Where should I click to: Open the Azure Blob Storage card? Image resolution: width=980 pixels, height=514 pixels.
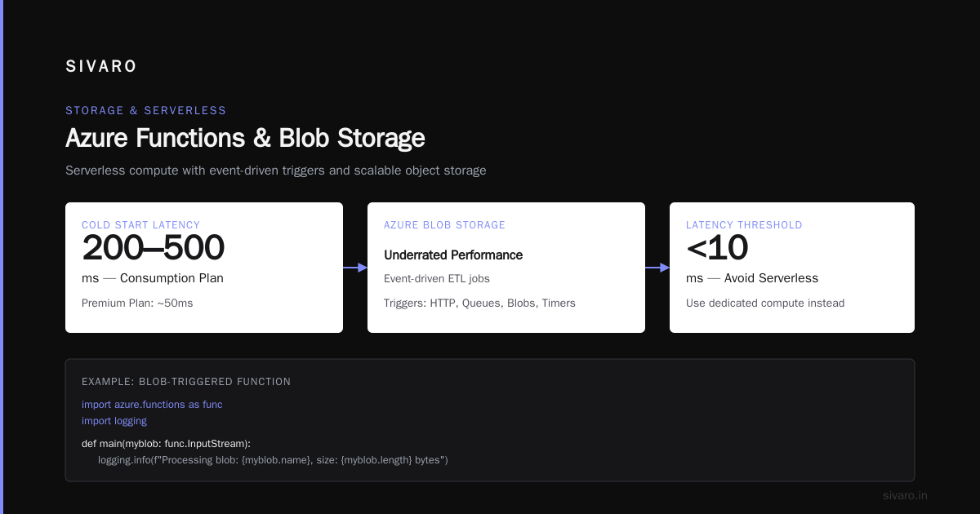[x=506, y=268]
